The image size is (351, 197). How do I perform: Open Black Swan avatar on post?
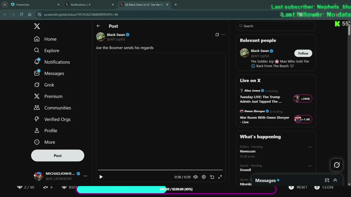click(x=101, y=37)
